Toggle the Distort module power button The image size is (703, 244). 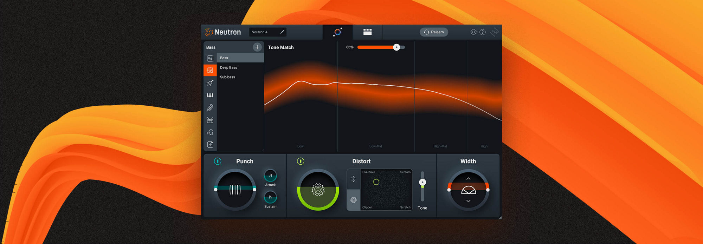(301, 161)
